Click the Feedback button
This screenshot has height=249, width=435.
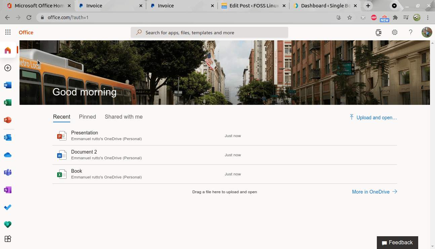(397, 243)
